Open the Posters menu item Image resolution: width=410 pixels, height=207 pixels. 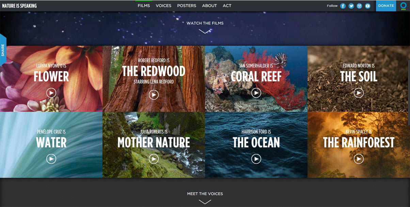(x=187, y=6)
